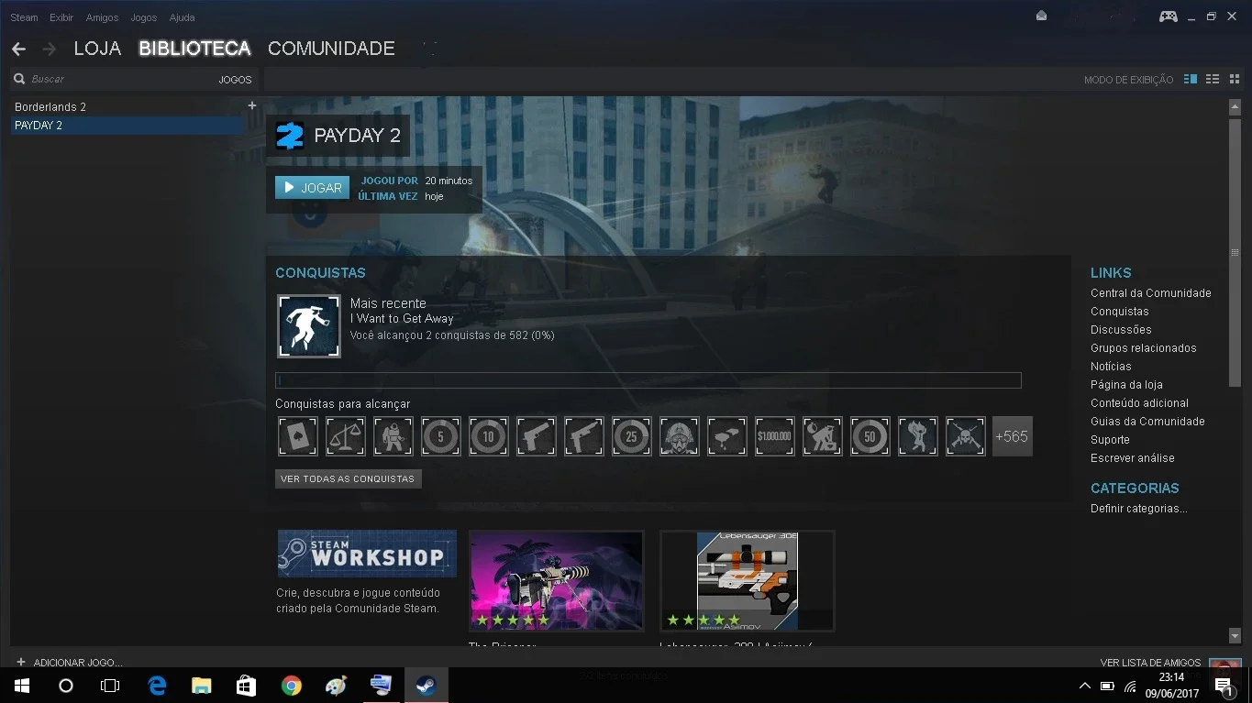1252x703 pixels.
Task: Select the ace of spades card achievement
Action: (x=298, y=436)
